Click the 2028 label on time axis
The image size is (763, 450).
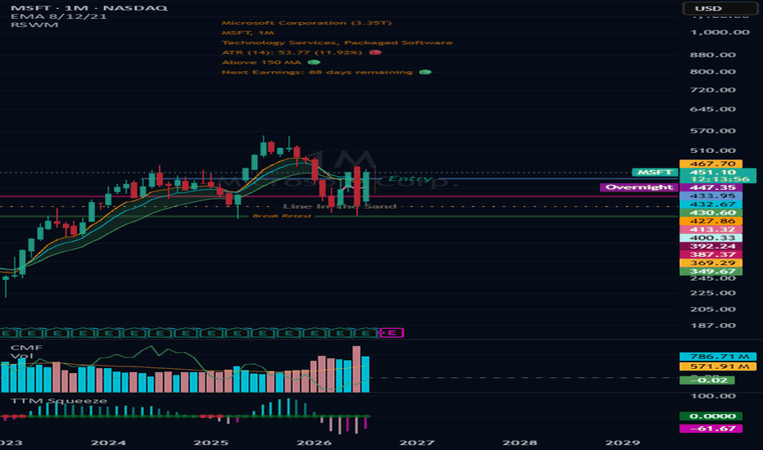pos(520,443)
